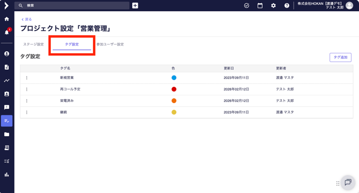The image size is (359, 193).
Task: Click 渡邉 マスタ updater in 継続 row
Action: coord(285,112)
